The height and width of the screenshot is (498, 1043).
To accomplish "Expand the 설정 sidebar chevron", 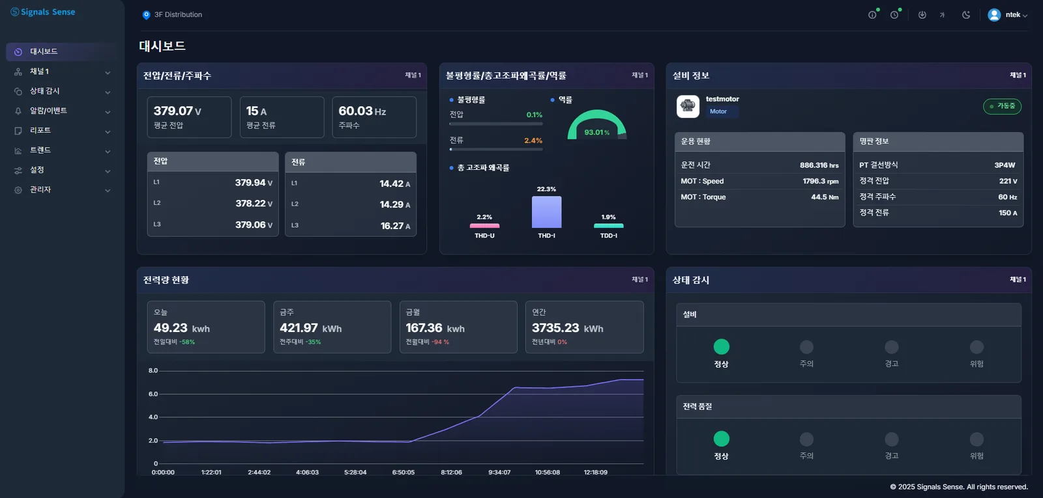I will [x=108, y=171].
